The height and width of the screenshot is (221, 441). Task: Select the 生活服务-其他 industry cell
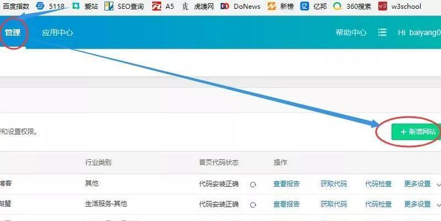(106, 203)
